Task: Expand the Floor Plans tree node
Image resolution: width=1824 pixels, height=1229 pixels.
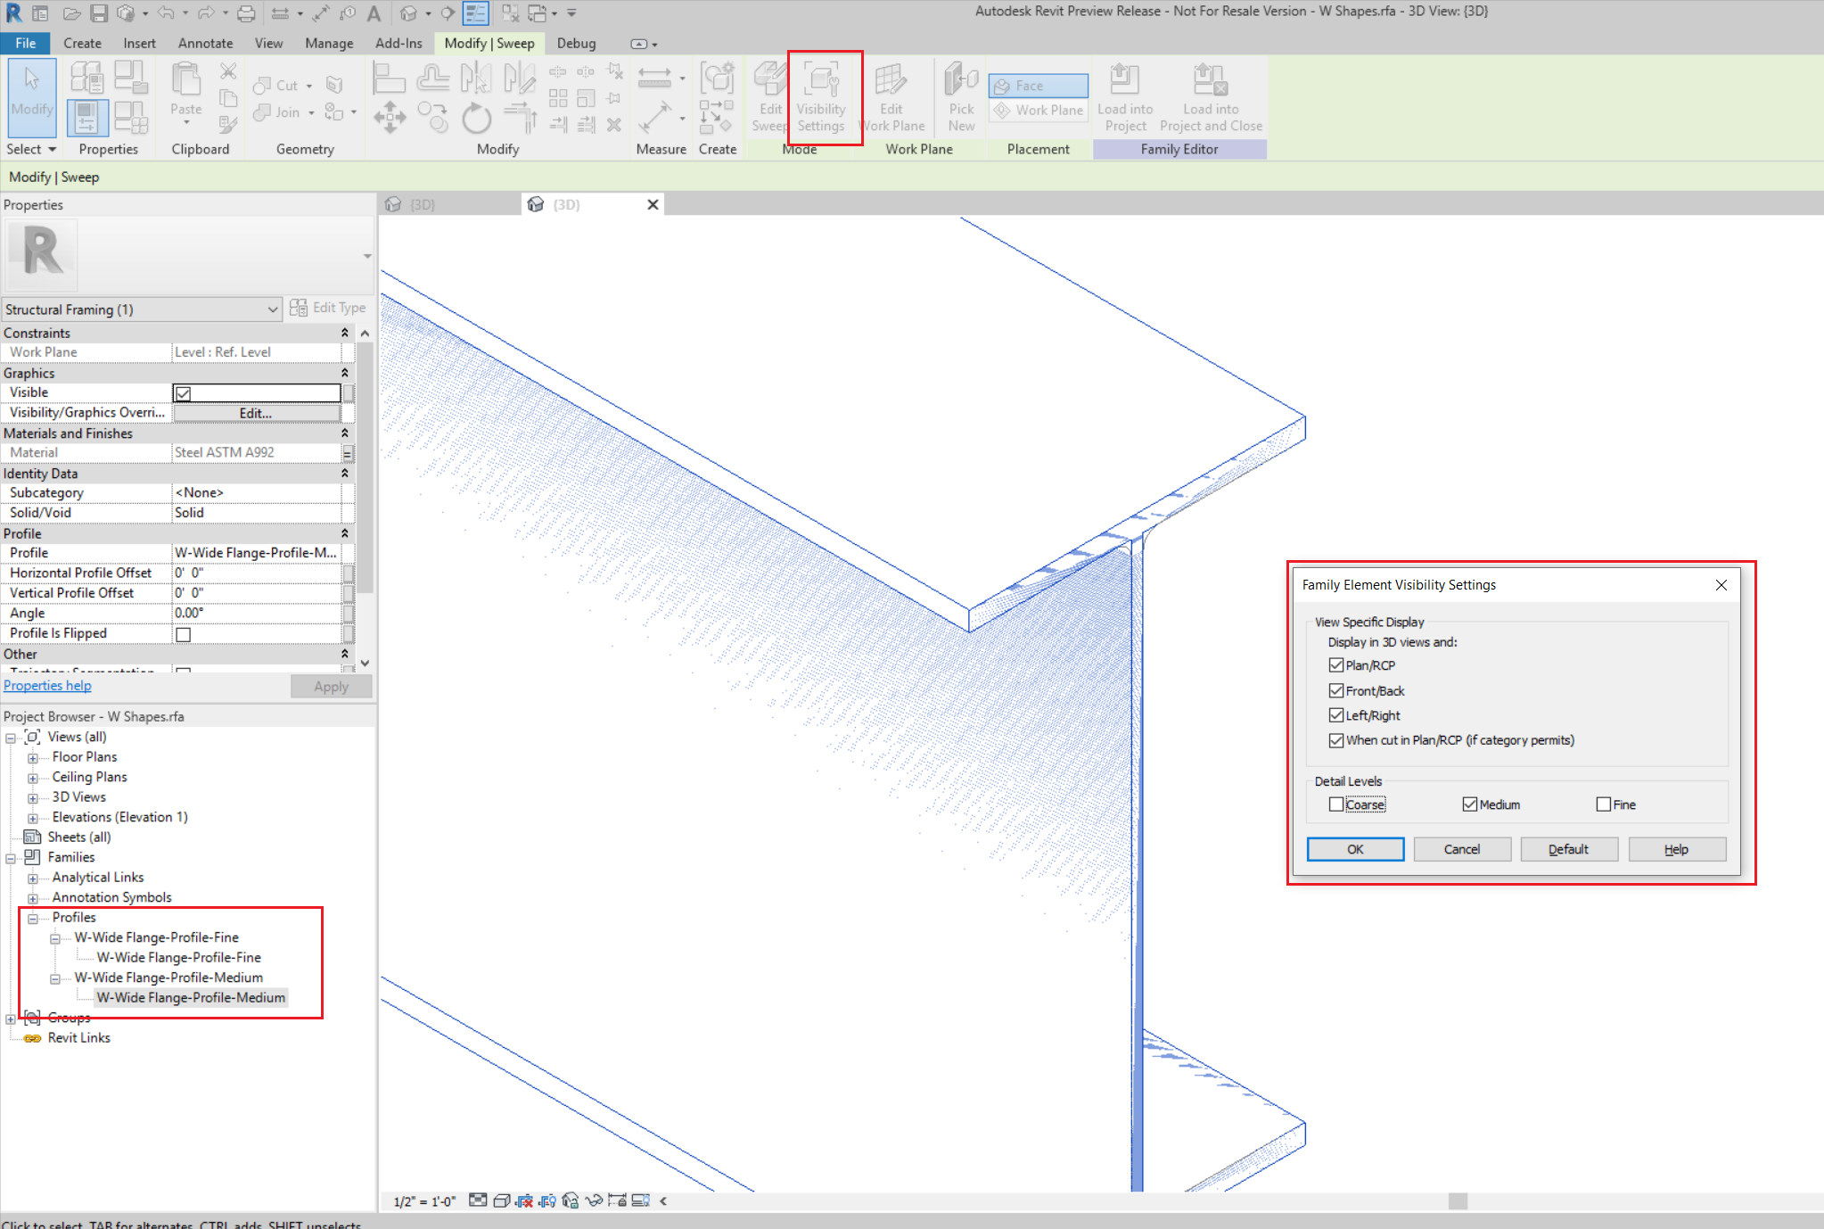Action: click(x=33, y=757)
